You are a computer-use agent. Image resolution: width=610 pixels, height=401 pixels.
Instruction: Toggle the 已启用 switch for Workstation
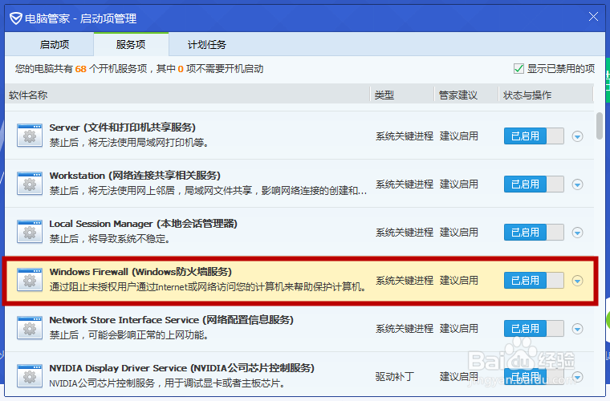(x=534, y=184)
